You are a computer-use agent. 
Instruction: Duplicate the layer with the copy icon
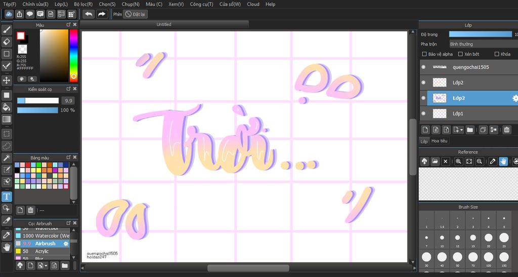tap(483, 130)
